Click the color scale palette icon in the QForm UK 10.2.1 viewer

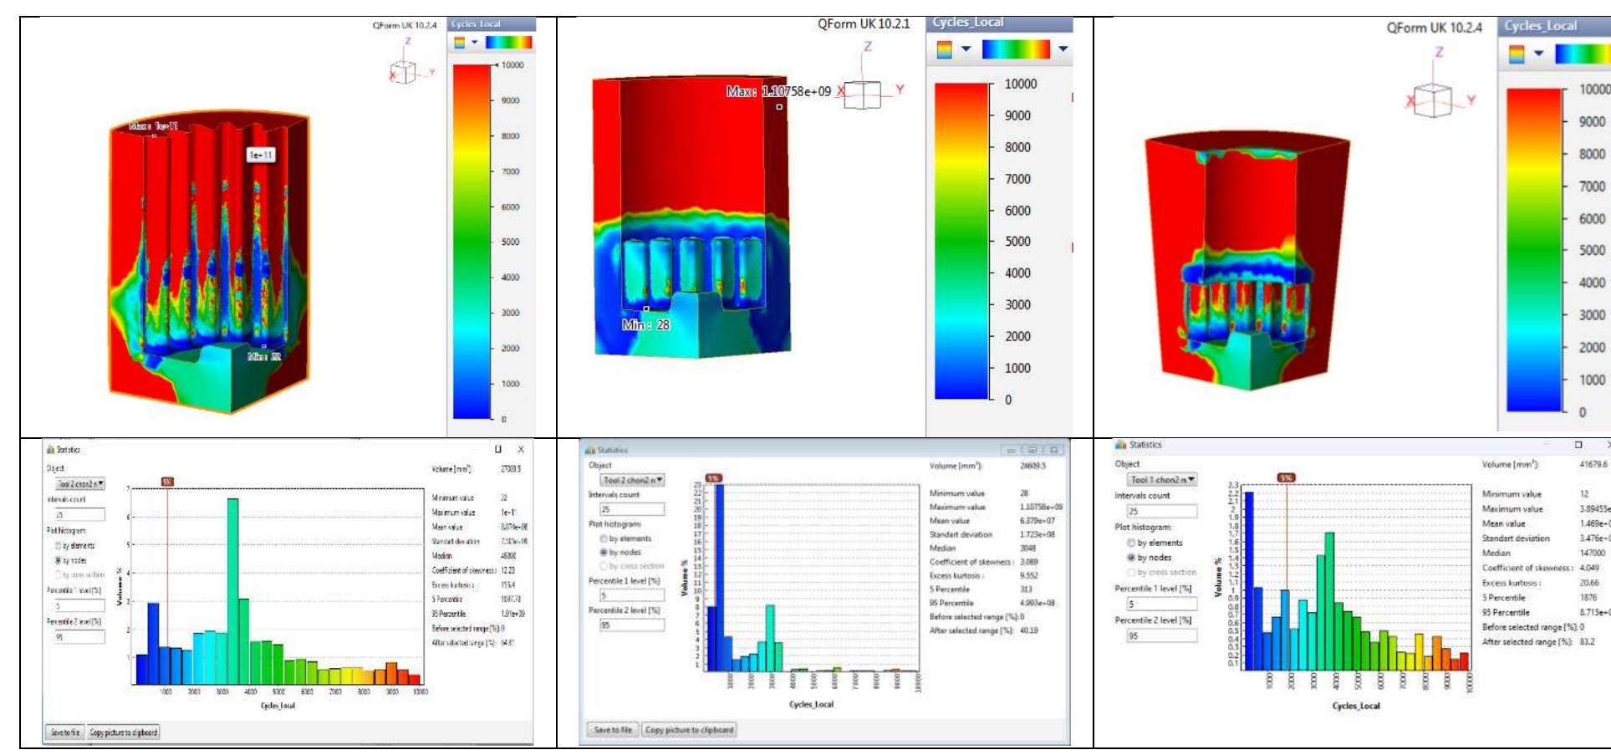[x=944, y=50]
